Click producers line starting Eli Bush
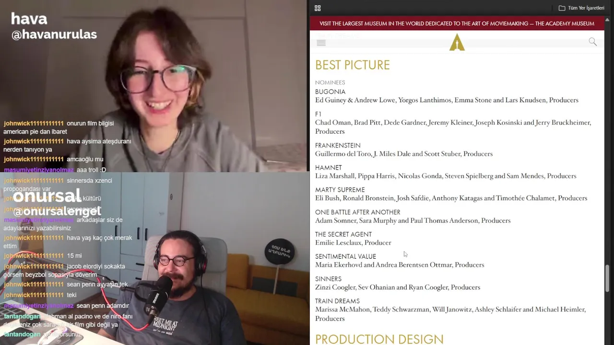614x345 pixels. click(451, 198)
